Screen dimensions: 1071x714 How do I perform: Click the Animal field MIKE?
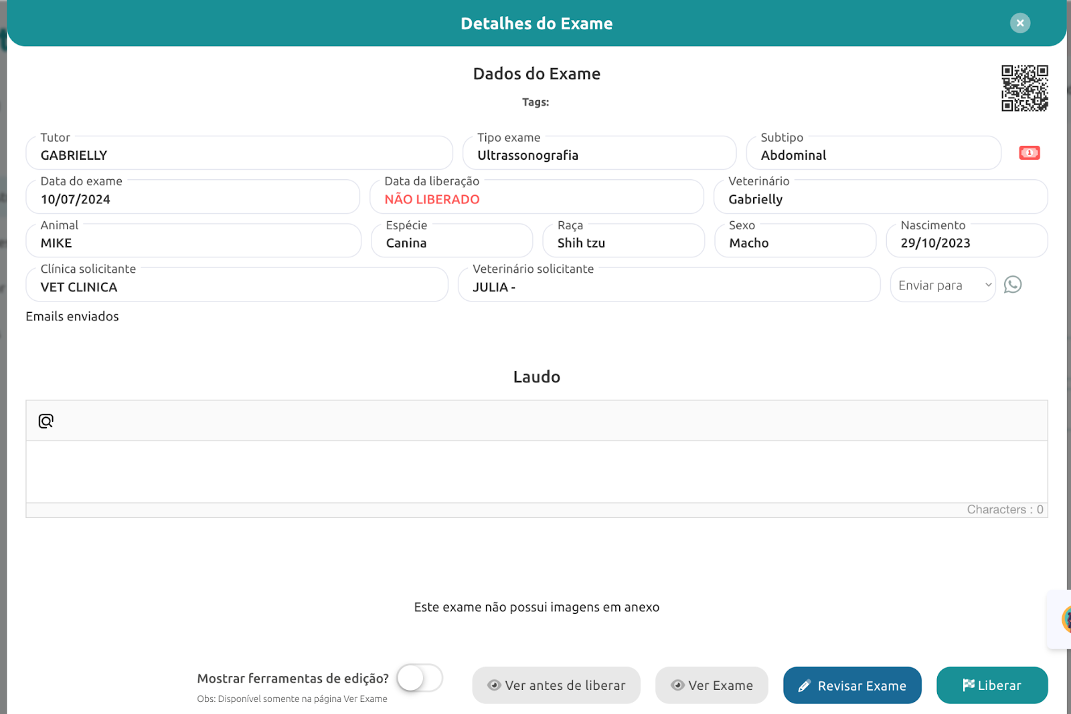(x=193, y=241)
